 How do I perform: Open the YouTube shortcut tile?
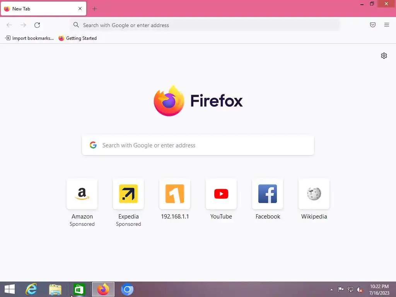tap(221, 194)
